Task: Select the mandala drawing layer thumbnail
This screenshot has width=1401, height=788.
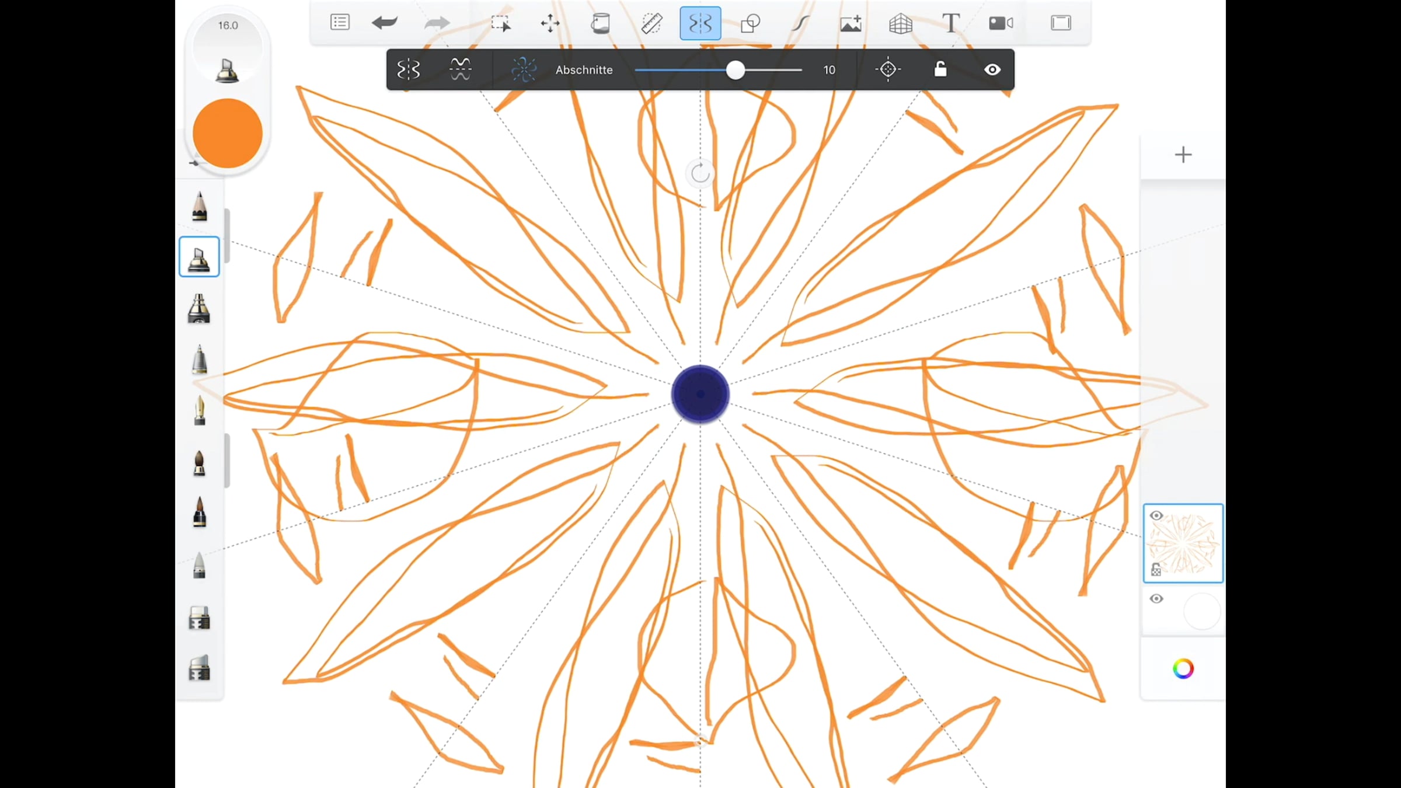Action: (x=1183, y=543)
